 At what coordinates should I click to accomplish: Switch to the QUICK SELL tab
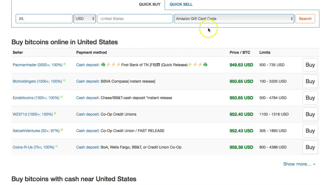[x=181, y=4]
